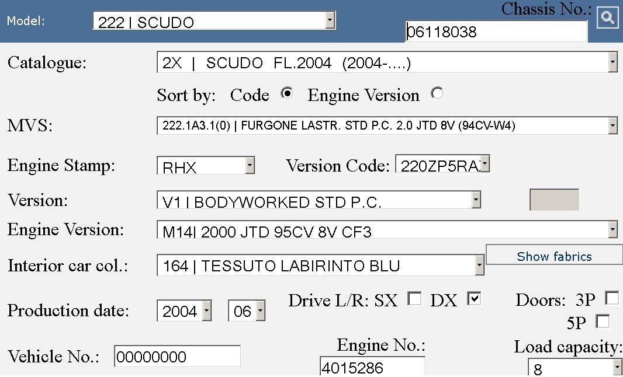This screenshot has height=377, width=623.
Task: Check the 5P doors checkbox
Action: pos(603,321)
